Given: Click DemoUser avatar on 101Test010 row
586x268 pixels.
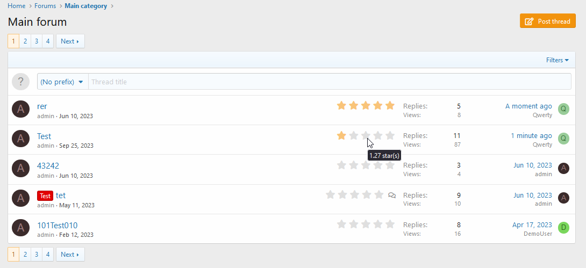Looking at the screenshot, I should tap(563, 228).
